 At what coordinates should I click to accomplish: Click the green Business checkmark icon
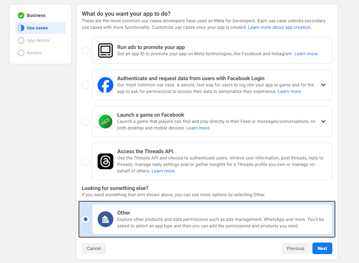21,15
